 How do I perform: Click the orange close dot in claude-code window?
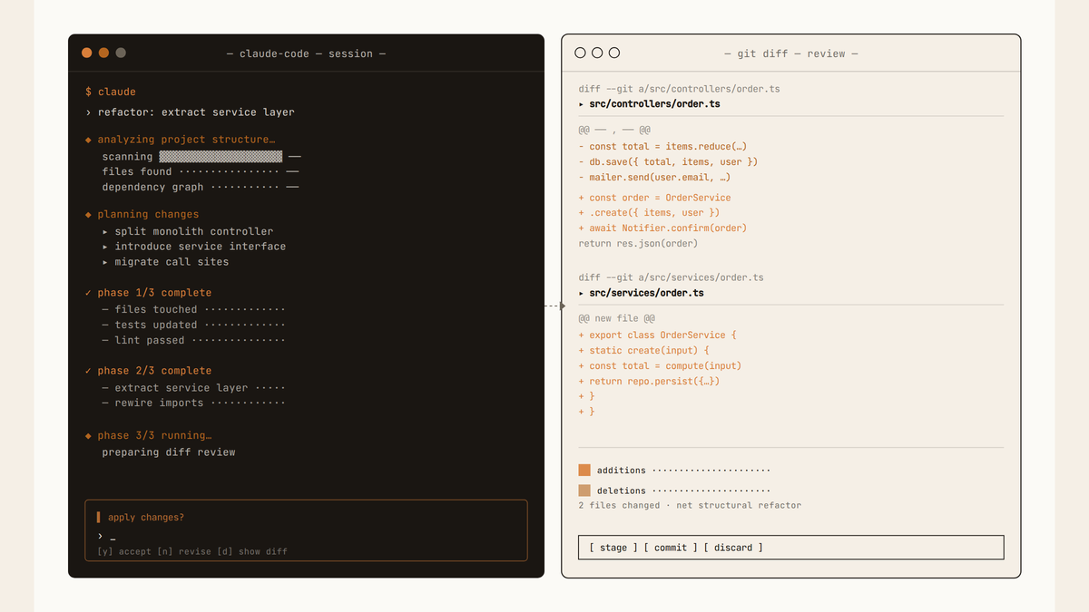pyautogui.click(x=87, y=53)
